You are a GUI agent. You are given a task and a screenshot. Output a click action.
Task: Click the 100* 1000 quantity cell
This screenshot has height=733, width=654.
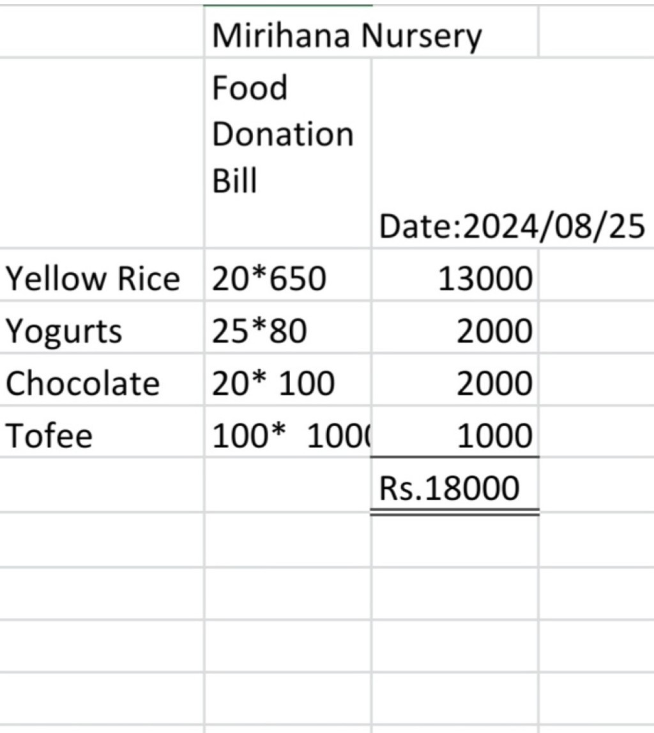(x=288, y=431)
